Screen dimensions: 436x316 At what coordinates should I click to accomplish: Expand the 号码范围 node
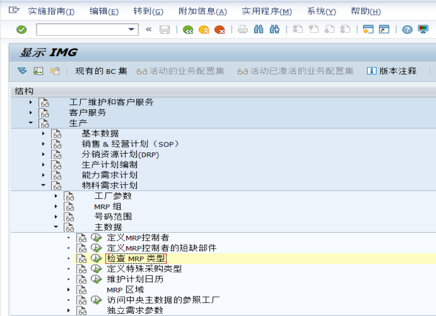[56, 217]
